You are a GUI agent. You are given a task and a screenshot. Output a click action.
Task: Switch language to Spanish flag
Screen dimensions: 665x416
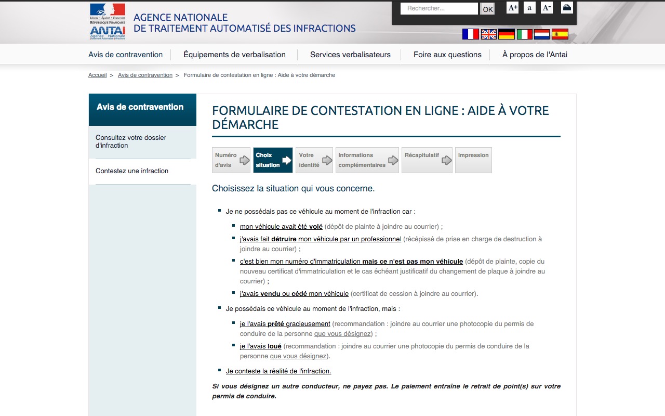[560, 34]
